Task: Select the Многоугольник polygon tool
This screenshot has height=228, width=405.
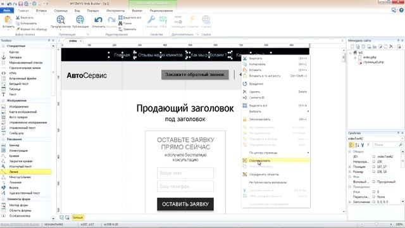Action: 20,177
